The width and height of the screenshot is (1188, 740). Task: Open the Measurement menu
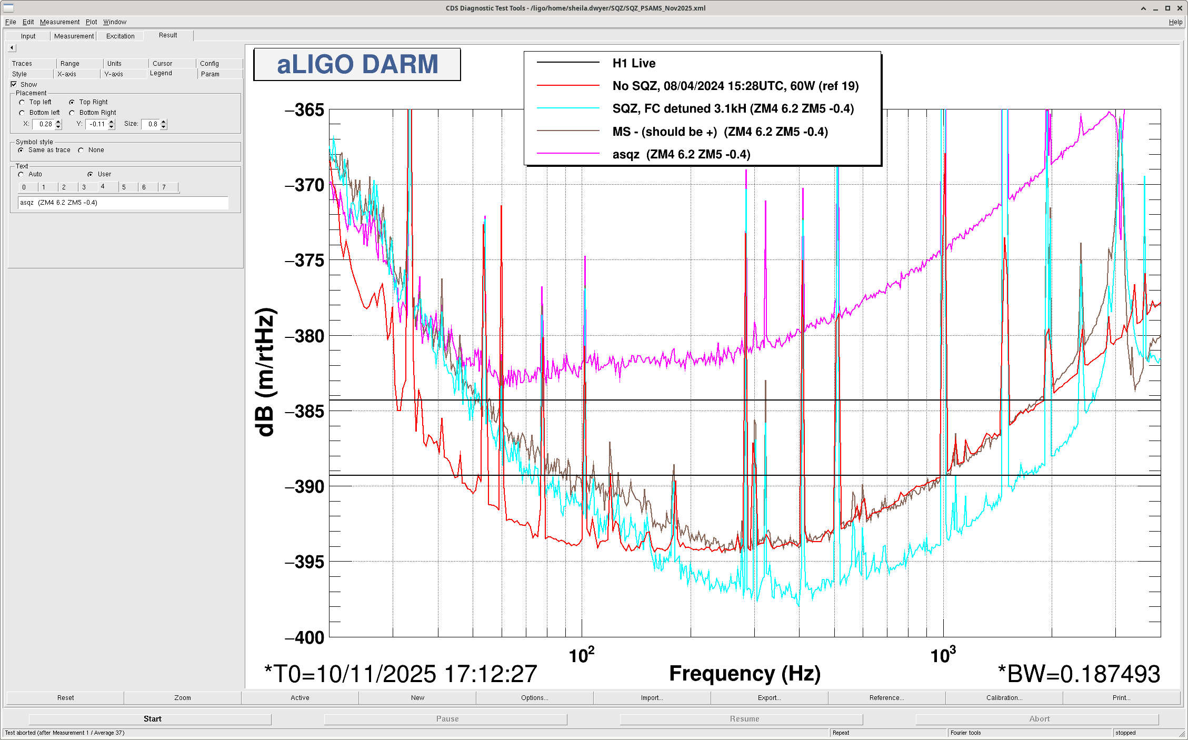pyautogui.click(x=59, y=22)
